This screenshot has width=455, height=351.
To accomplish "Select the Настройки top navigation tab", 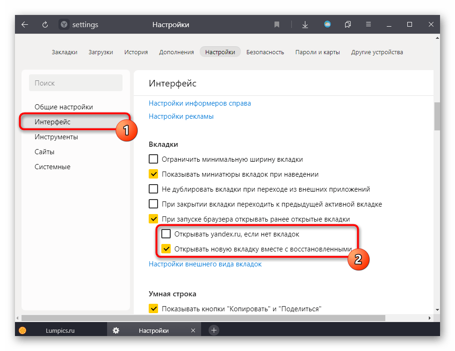I will pos(220,52).
